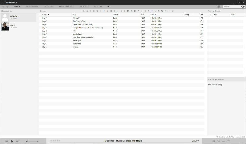Click the Jay-Z artist thumbnail

pyautogui.click(x=5, y=26)
